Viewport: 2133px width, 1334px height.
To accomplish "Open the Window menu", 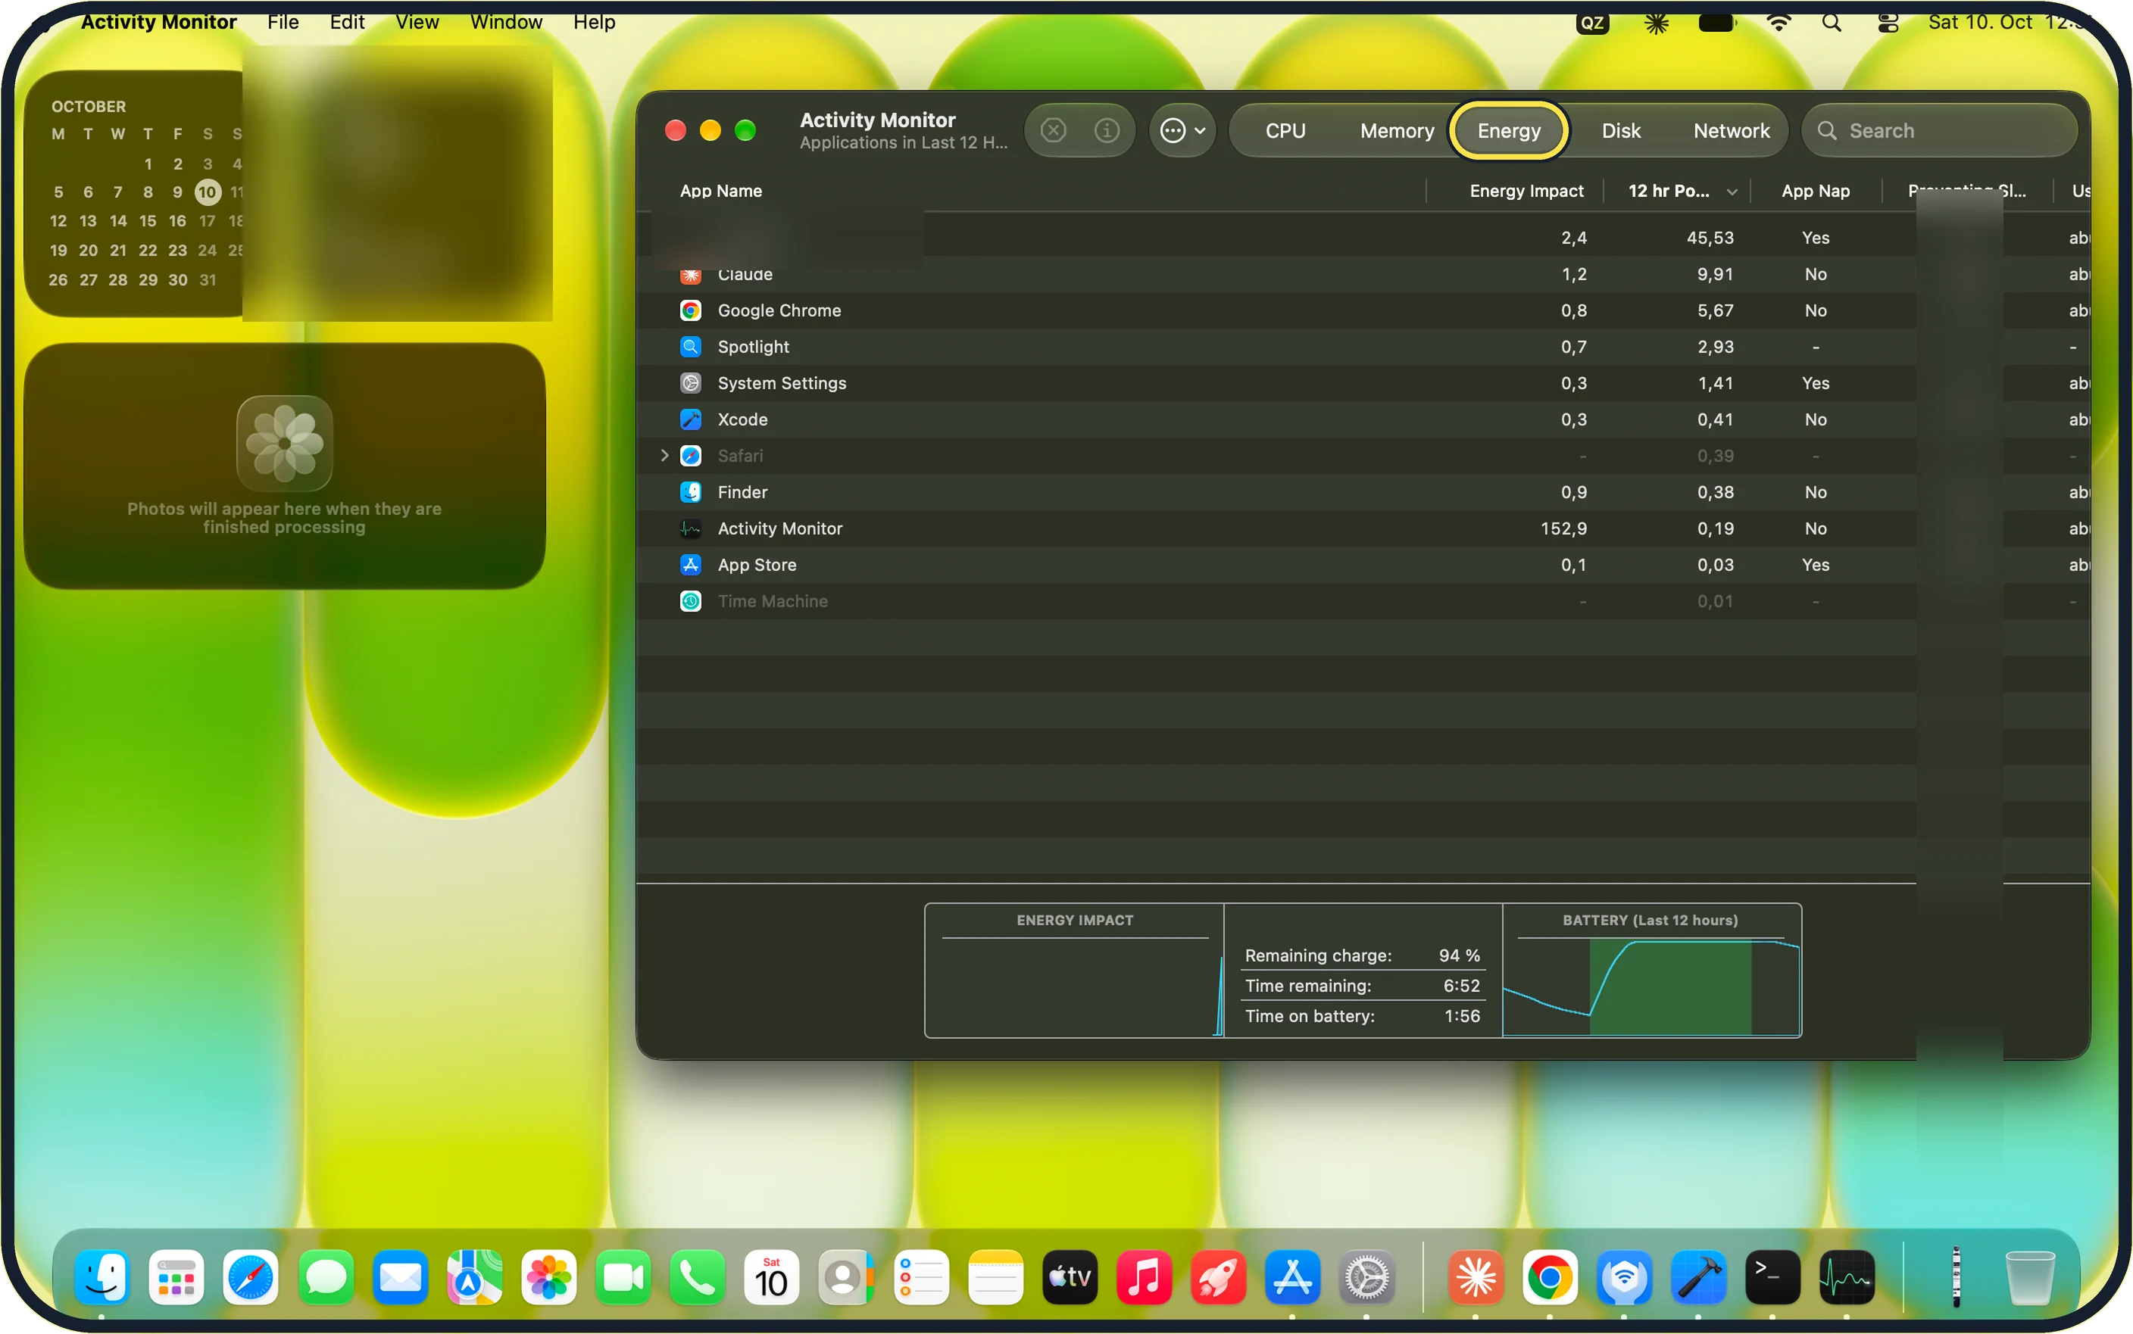I will (506, 22).
